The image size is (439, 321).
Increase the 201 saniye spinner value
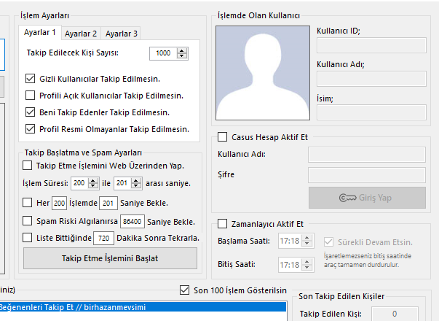[136, 180]
